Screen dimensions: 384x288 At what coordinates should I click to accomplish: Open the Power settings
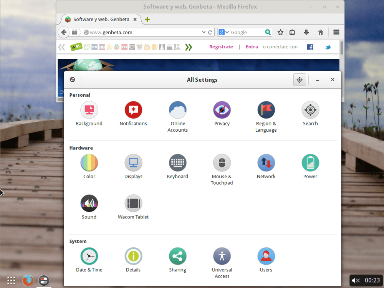310,162
